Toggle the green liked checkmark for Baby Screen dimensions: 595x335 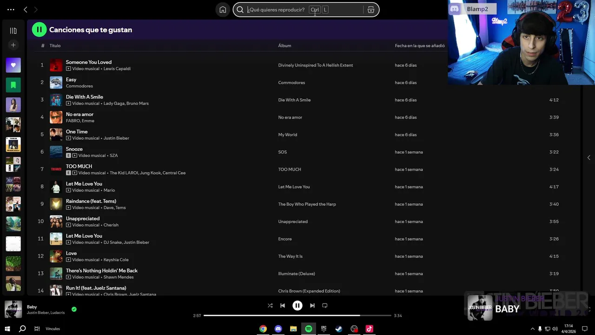(x=74, y=309)
